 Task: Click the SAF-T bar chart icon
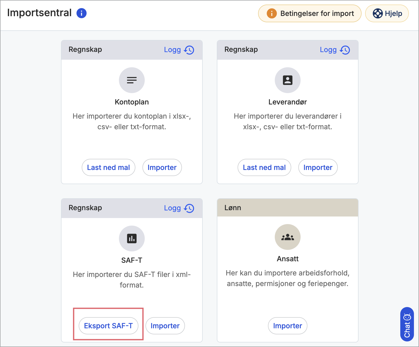tap(132, 238)
